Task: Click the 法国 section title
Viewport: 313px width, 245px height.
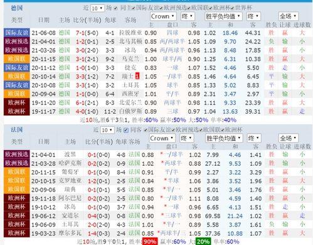Action: tap(17, 130)
